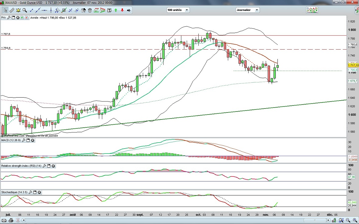The height and width of the screenshot is (224, 359).
Task: Open MACD indicator wrench settings
Action: [23, 140]
